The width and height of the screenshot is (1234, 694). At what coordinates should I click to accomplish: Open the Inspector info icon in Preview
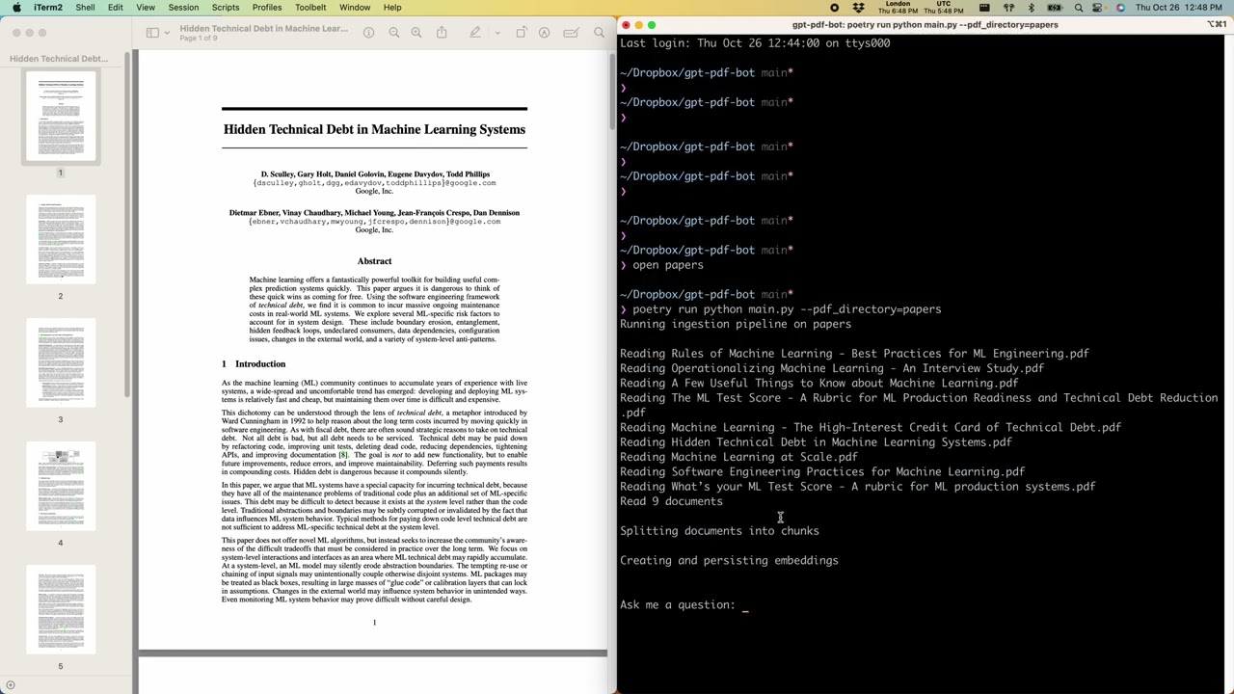(368, 33)
